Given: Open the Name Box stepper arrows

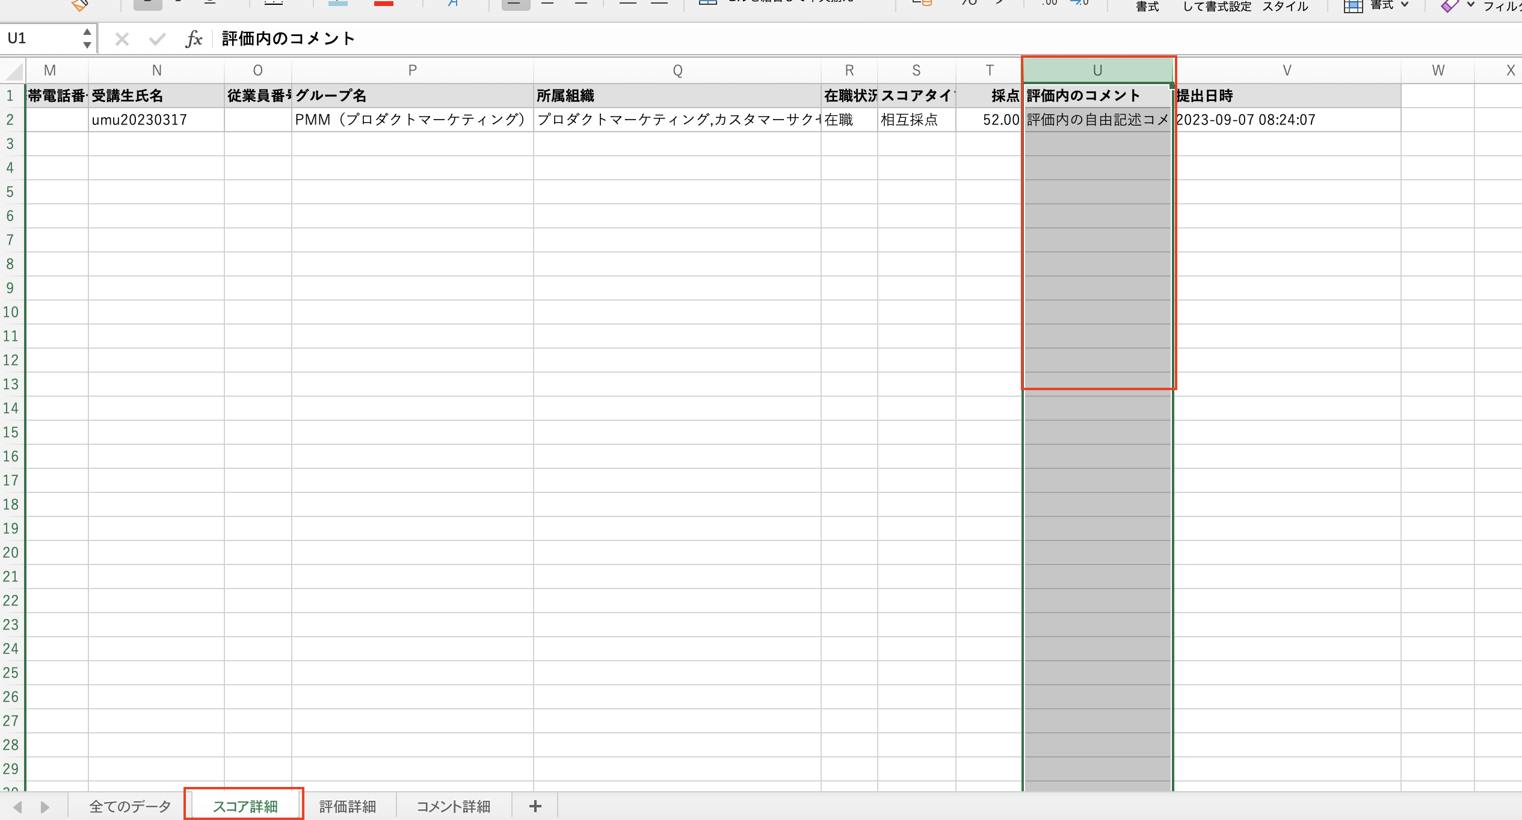Looking at the screenshot, I should pos(87,38).
